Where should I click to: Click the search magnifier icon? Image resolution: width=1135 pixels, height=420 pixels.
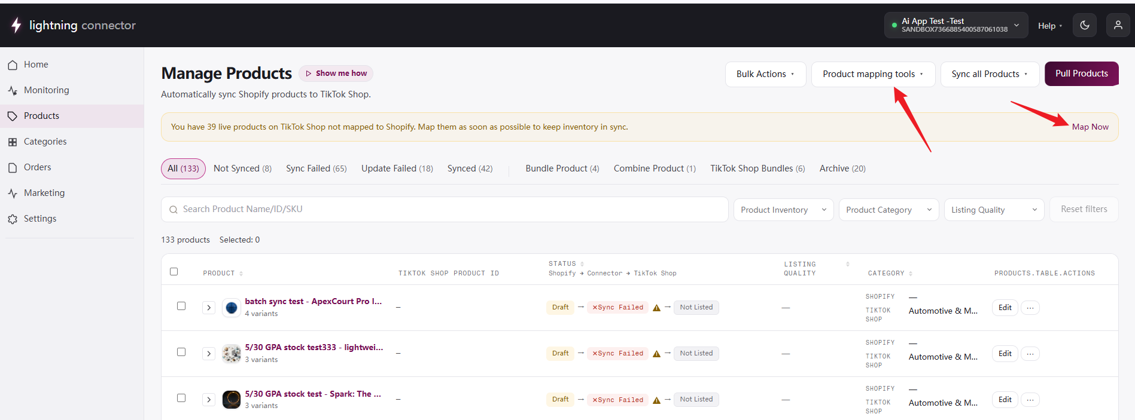click(174, 210)
